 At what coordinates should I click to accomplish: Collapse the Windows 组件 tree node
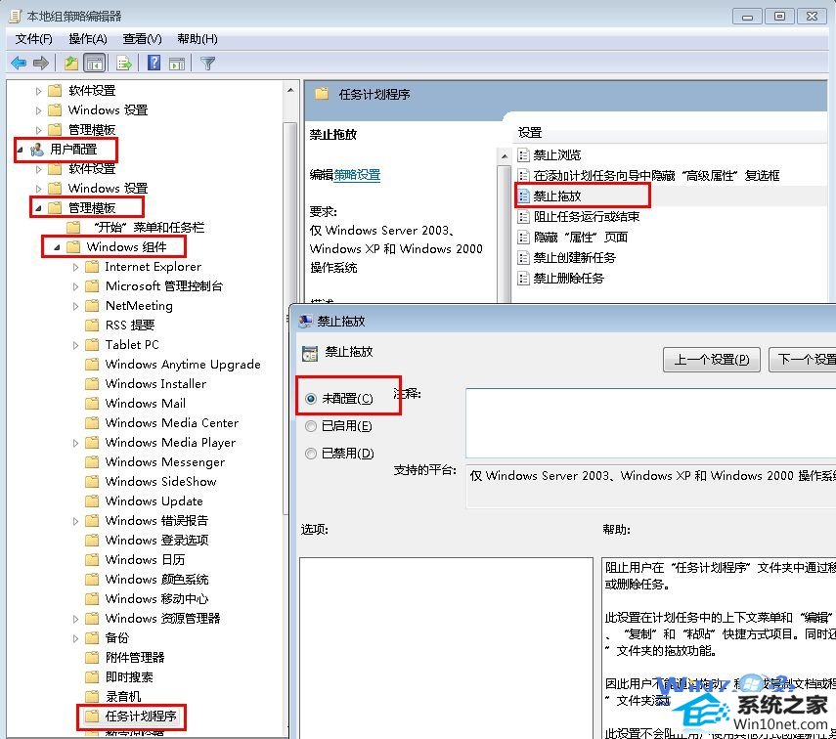pyautogui.click(x=57, y=247)
